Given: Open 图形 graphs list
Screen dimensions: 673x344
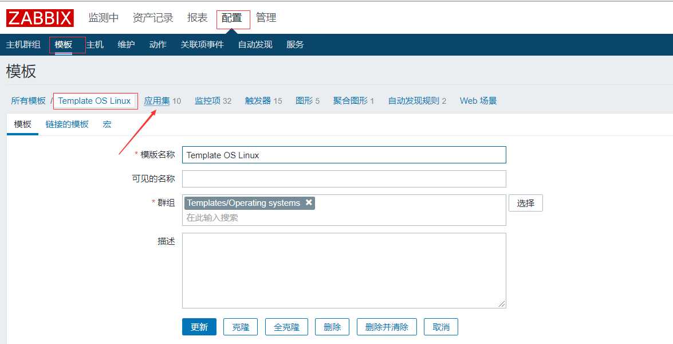Looking at the screenshot, I should click(304, 101).
